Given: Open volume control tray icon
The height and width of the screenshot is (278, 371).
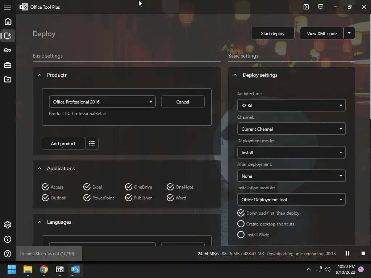Looking at the screenshot, I should tap(328, 269).
